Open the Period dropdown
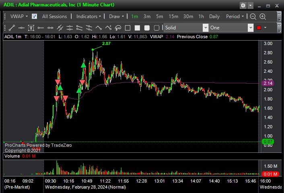 [x=235, y=16]
